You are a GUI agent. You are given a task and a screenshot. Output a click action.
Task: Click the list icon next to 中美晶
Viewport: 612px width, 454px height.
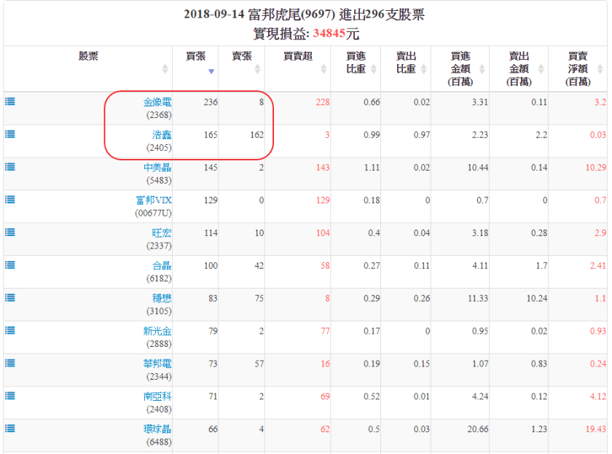[10, 167]
